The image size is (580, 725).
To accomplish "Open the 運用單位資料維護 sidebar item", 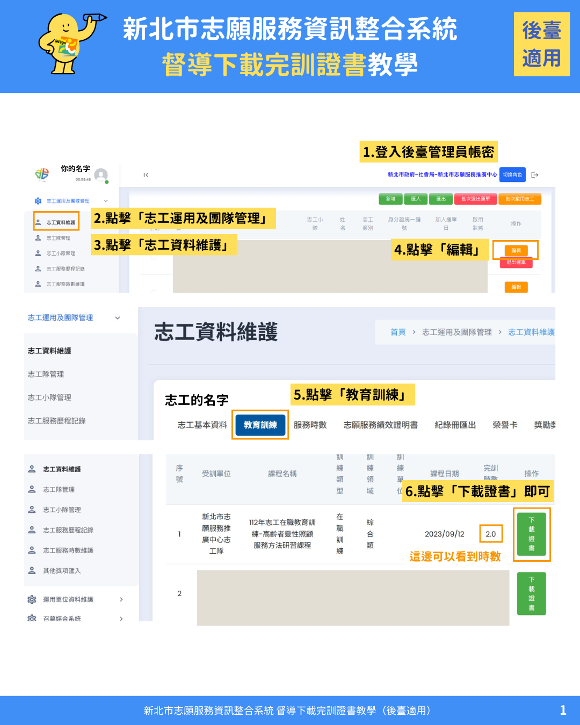I will point(68,599).
